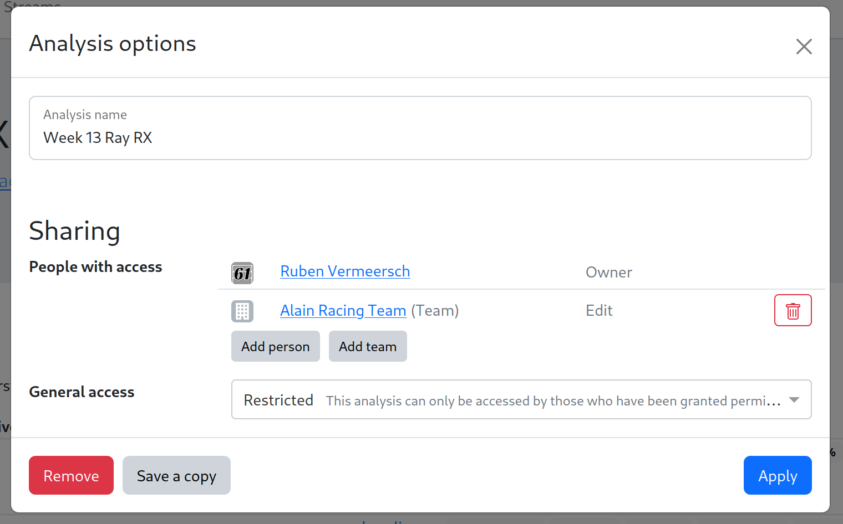Image resolution: width=843 pixels, height=524 pixels.
Task: Click the Sharing section heading
Action: pos(75,231)
